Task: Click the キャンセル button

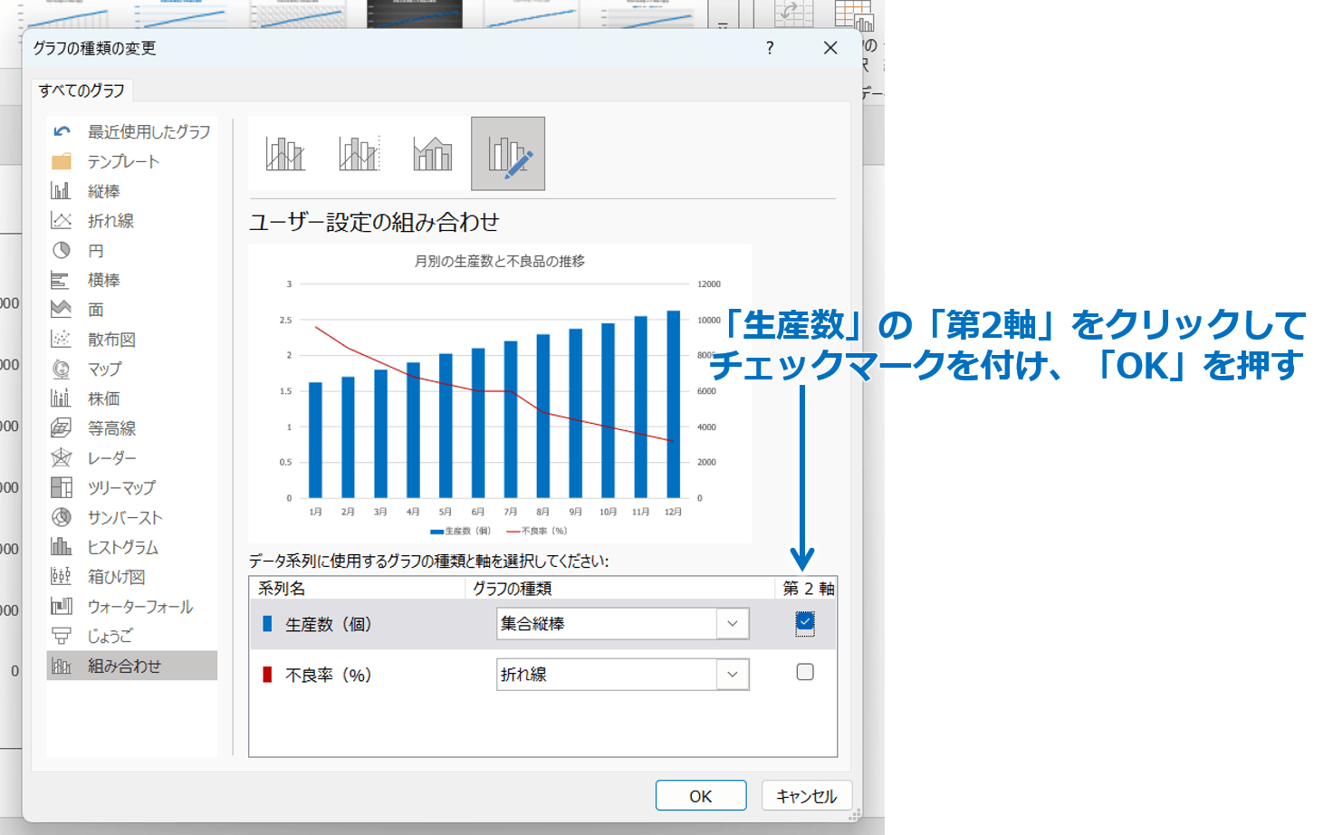Action: tap(807, 796)
